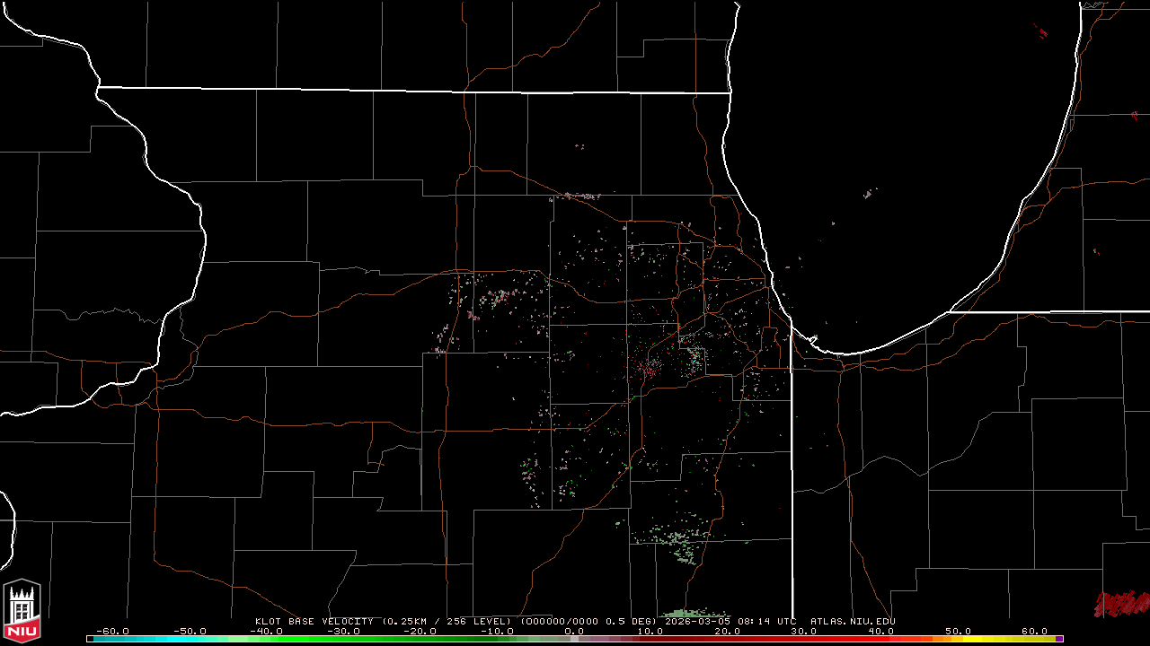Click the small red echo in top-right corner
The height and width of the screenshot is (646, 1150).
[x=1042, y=32]
